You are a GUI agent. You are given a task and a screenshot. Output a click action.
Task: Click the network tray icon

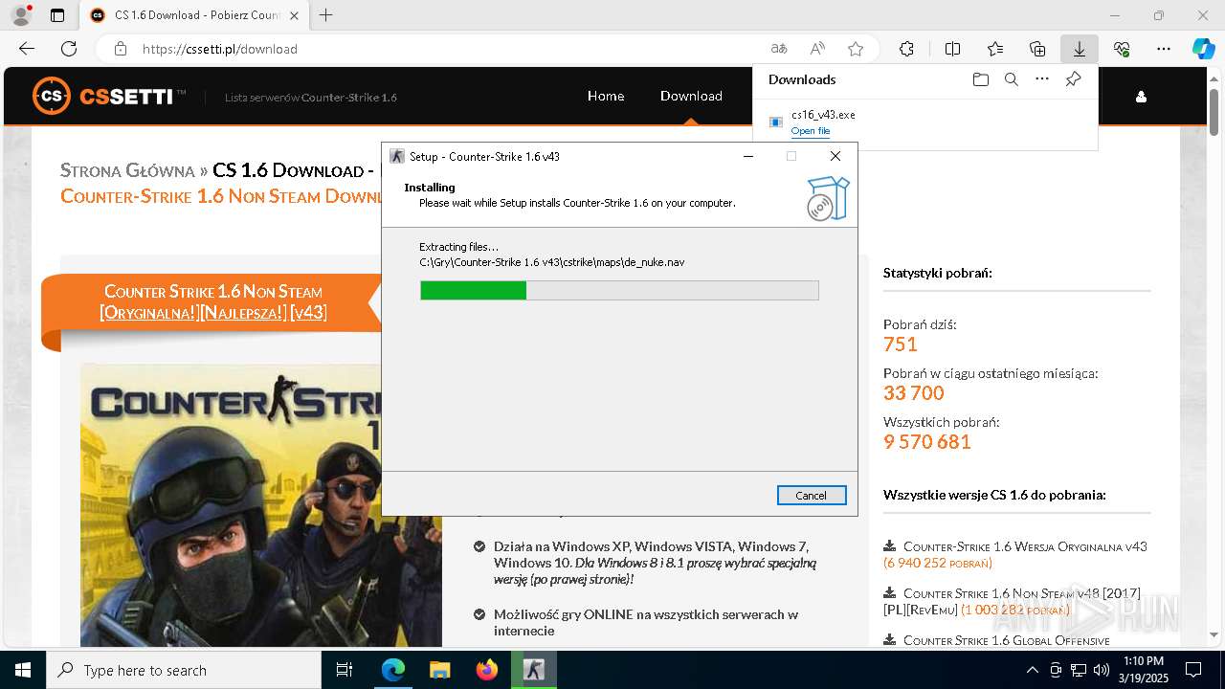1079,670
